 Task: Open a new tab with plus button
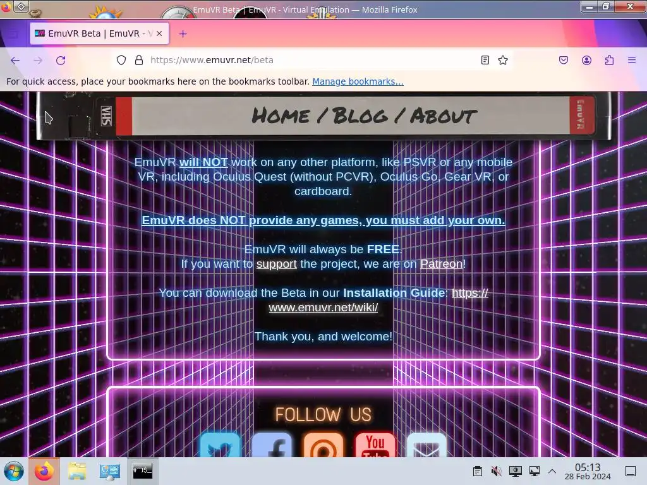[183, 34]
